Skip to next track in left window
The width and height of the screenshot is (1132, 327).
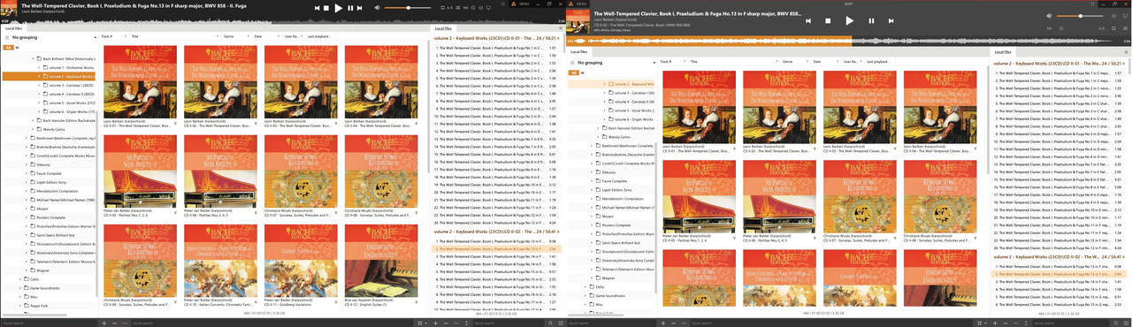point(360,8)
